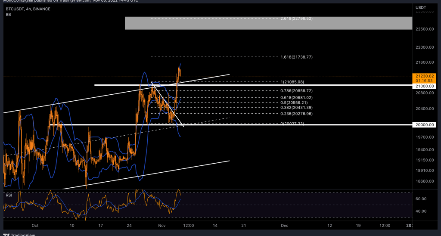
Task: Click the 14 date label on the time axis
Action: tap(215, 225)
